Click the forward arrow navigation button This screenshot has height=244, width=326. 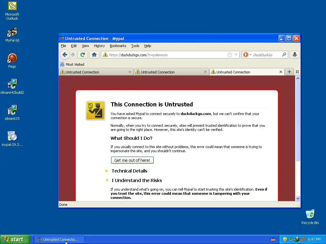[x=73, y=55]
